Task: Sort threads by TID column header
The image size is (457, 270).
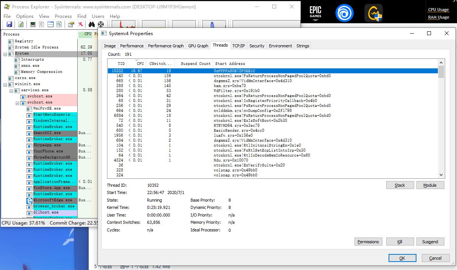Action: (117, 63)
